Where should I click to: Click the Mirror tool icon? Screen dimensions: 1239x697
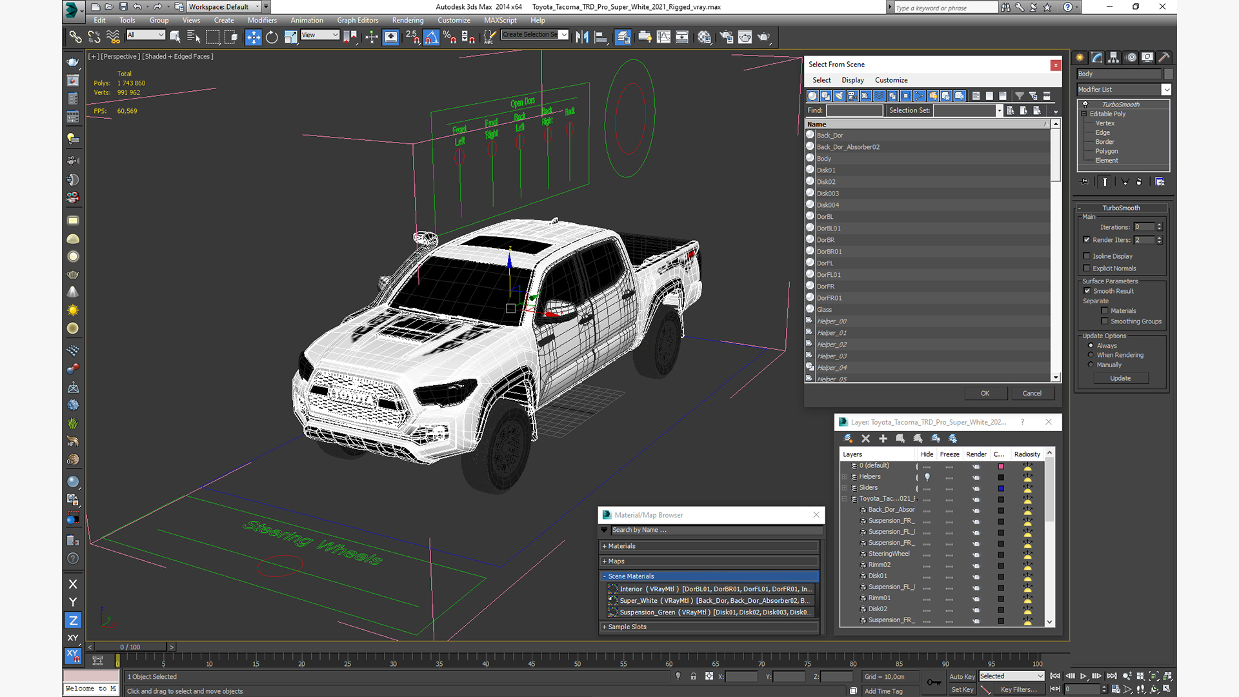click(582, 37)
